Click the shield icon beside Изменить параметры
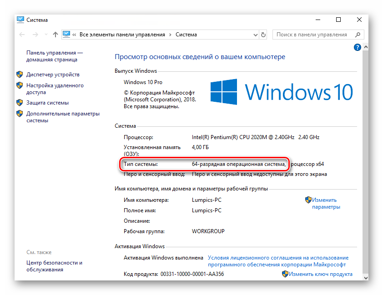This screenshot has height=295, width=383. pos(308,200)
